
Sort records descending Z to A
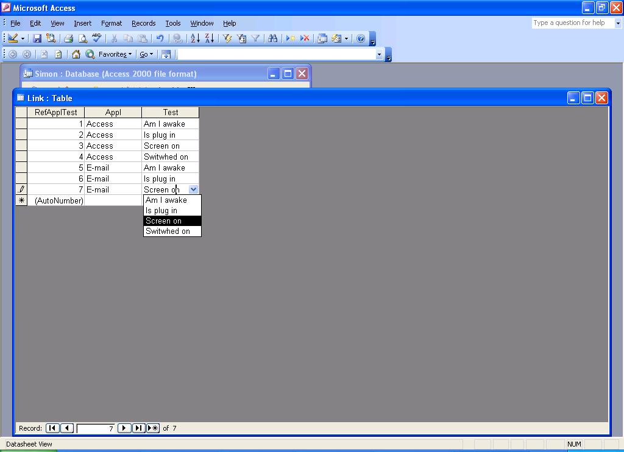click(x=209, y=38)
